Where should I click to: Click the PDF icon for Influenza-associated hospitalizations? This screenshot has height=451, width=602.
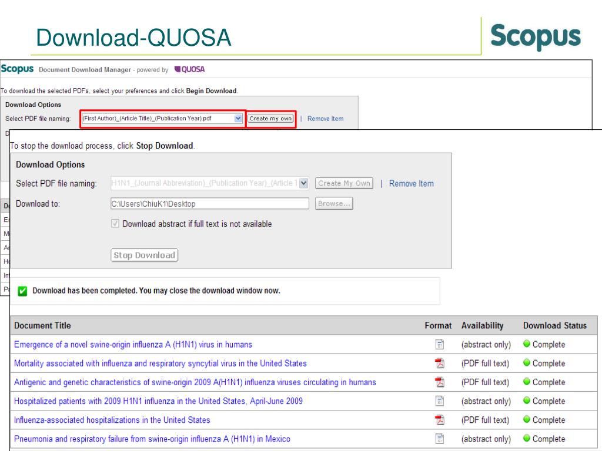(440, 420)
